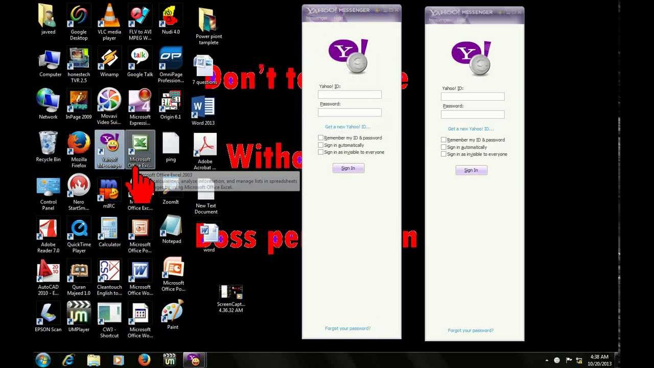Focus the Yahoo! ID field in left window
654x368 pixels.
tap(349, 95)
